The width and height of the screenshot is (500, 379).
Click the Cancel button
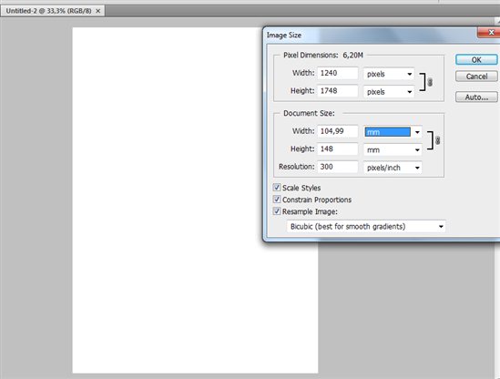pyautogui.click(x=476, y=77)
